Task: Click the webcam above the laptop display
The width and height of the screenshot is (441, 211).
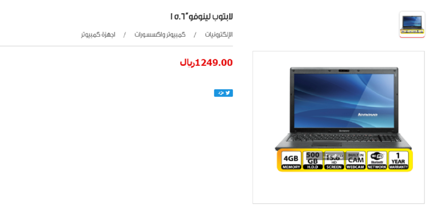Action: (x=343, y=71)
